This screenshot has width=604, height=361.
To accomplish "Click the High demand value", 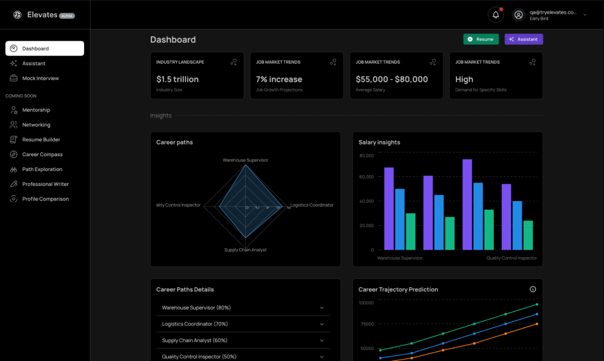I will click(x=464, y=79).
